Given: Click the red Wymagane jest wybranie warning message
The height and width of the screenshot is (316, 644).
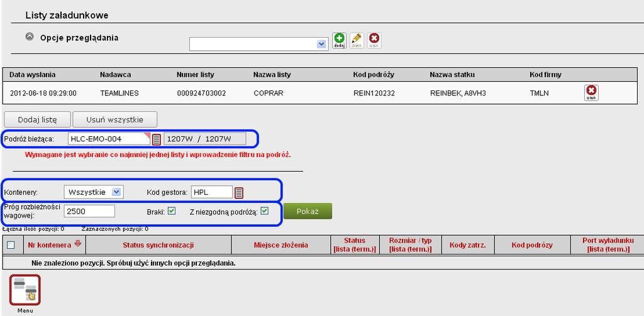Looking at the screenshot, I should pyautogui.click(x=158, y=155).
